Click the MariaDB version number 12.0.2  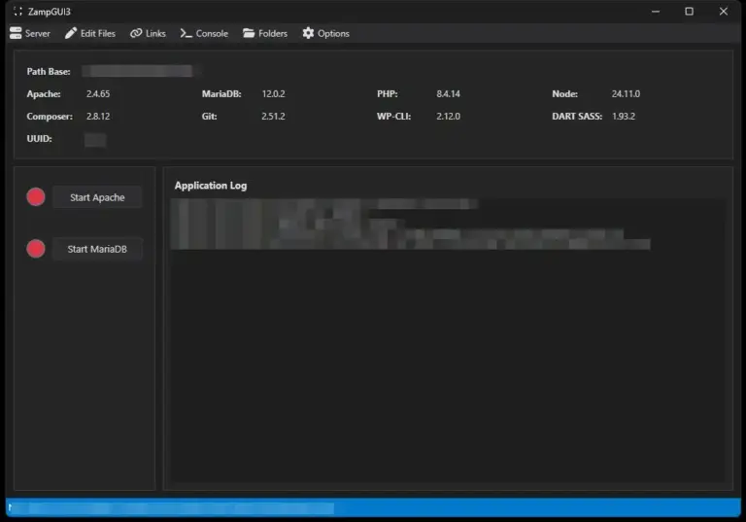(273, 94)
